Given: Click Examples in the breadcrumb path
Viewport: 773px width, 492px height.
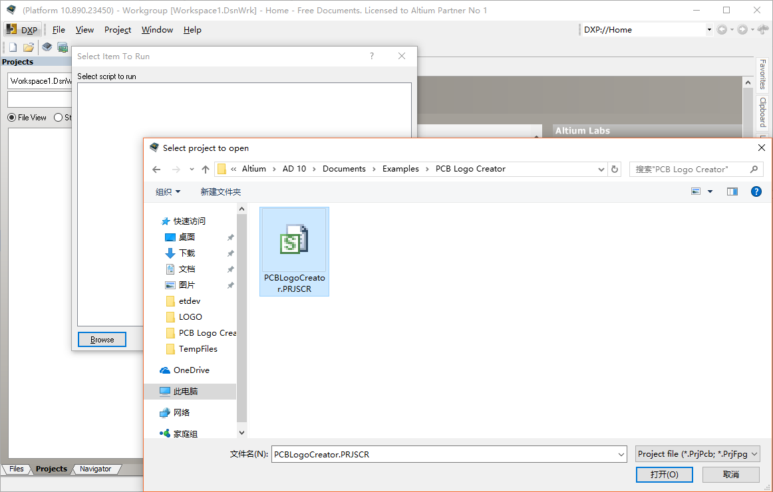Looking at the screenshot, I should point(400,169).
